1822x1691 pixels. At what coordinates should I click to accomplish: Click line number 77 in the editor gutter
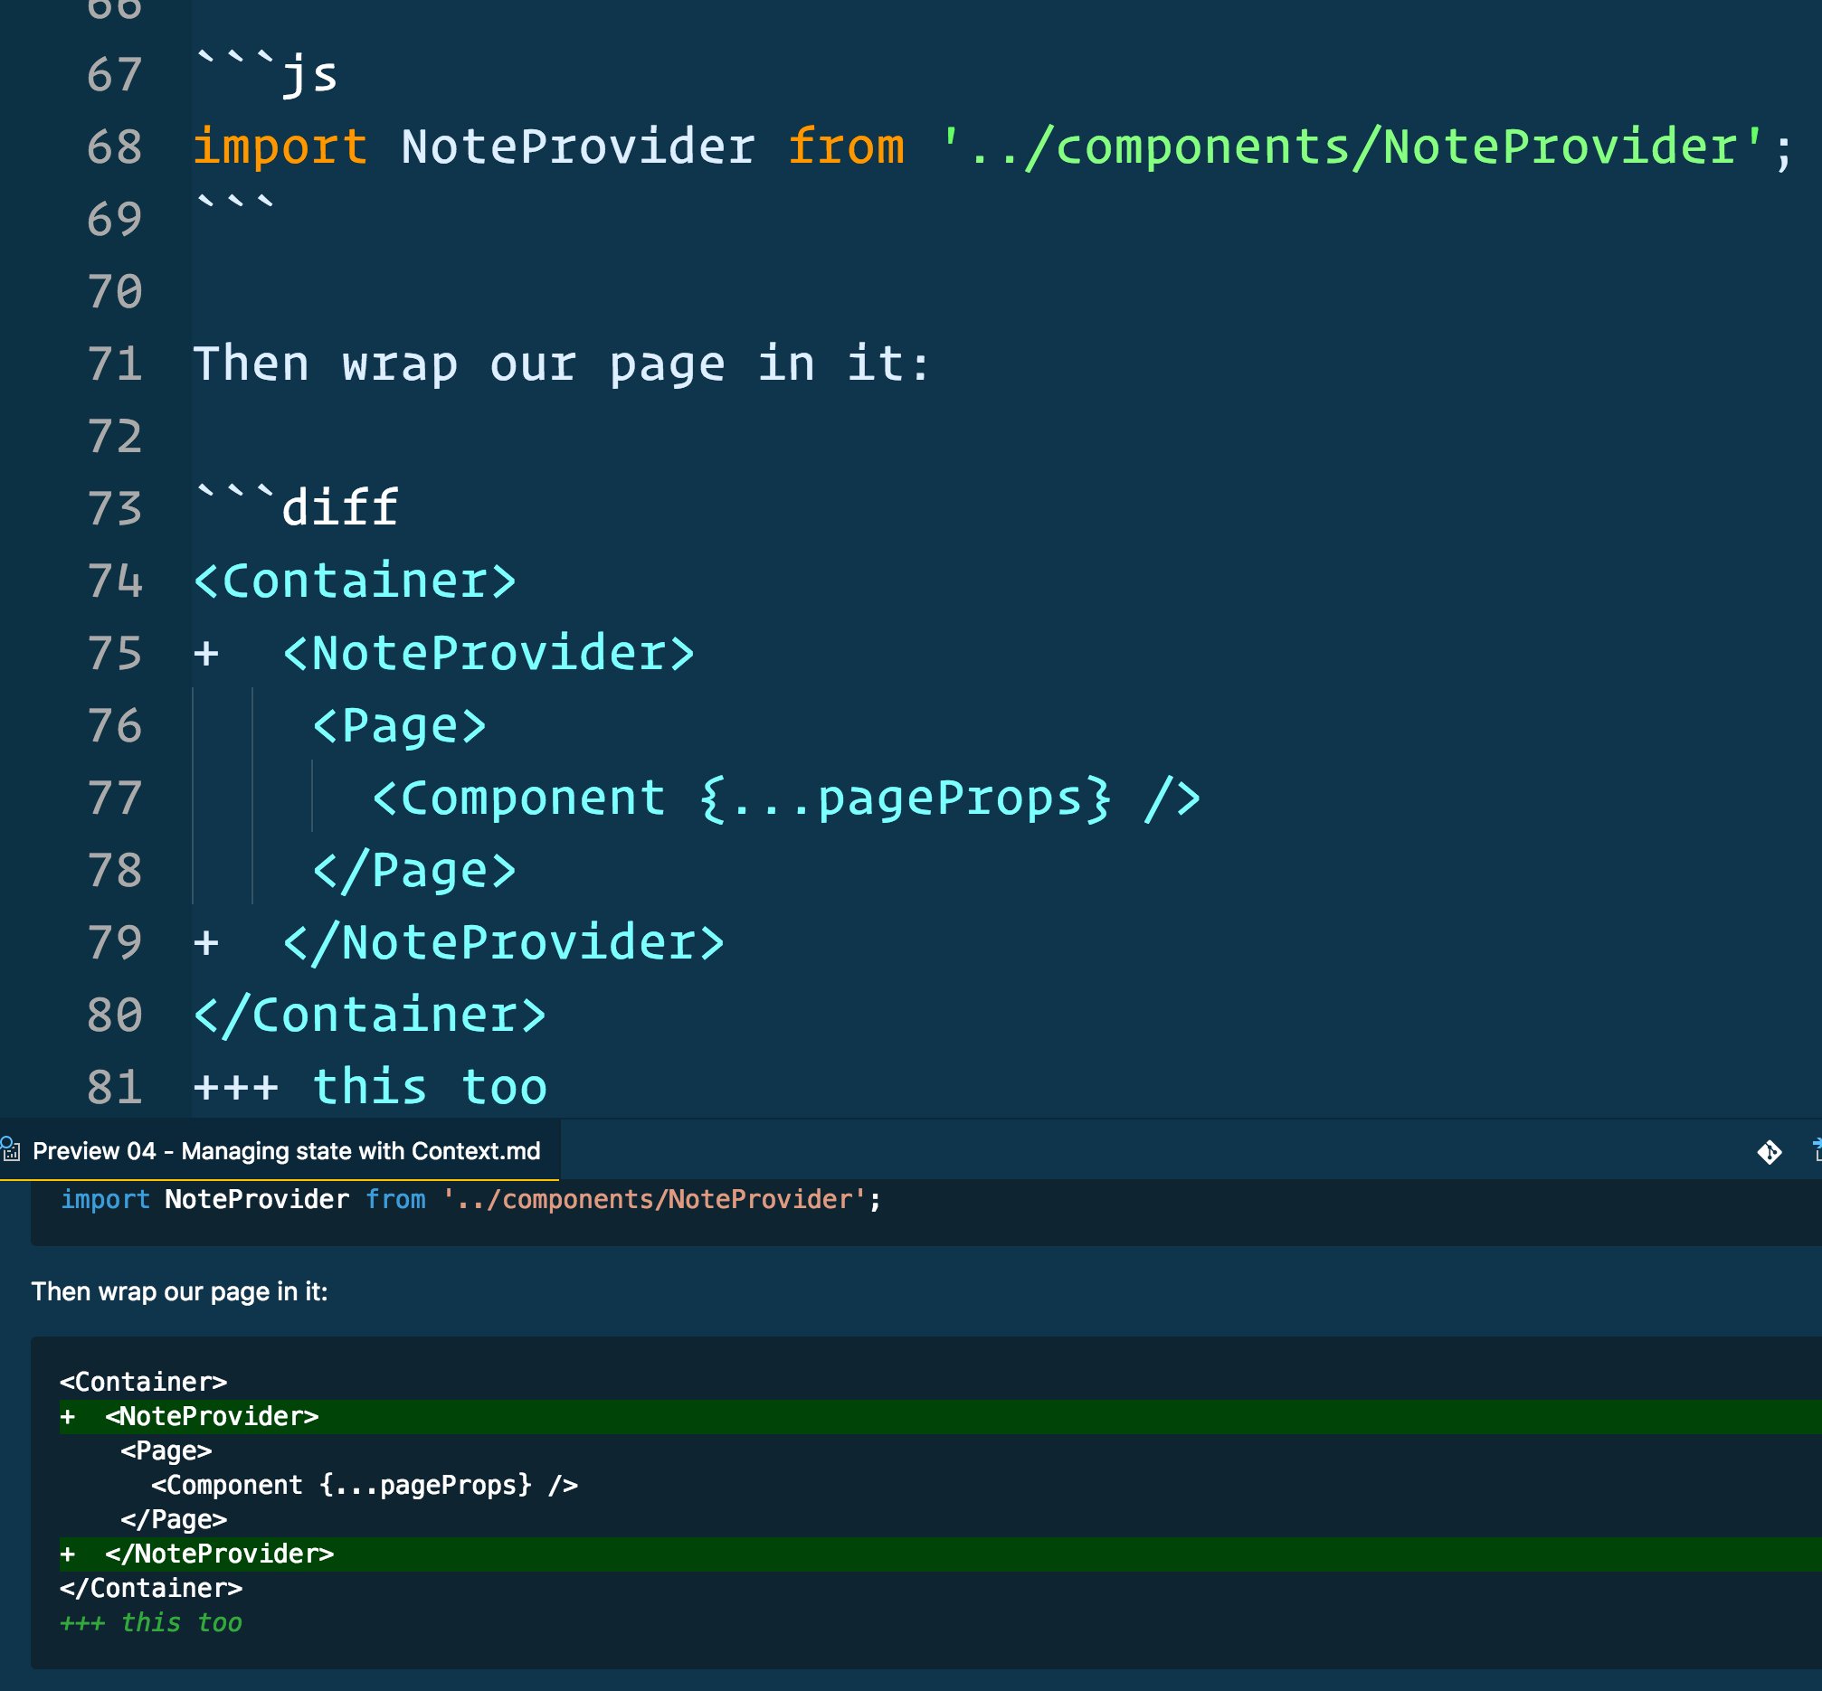(x=115, y=797)
